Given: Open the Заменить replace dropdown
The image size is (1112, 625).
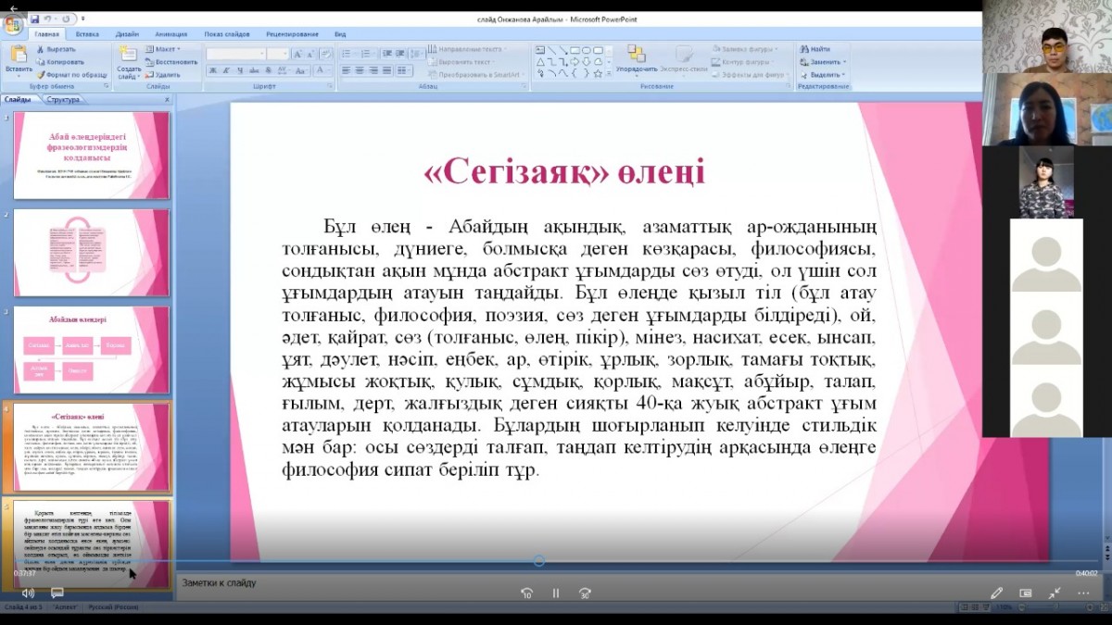Looking at the screenshot, I should [822, 62].
